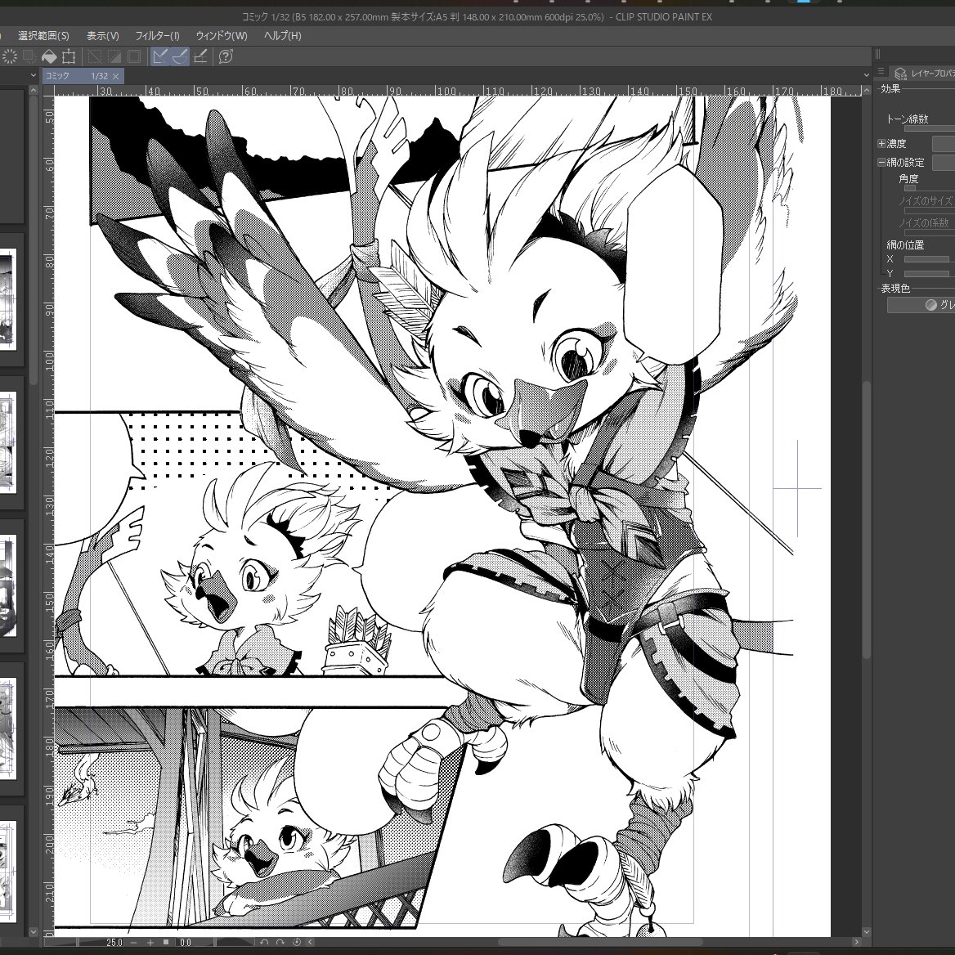Toggle Snap to Grid icon

[x=200, y=56]
